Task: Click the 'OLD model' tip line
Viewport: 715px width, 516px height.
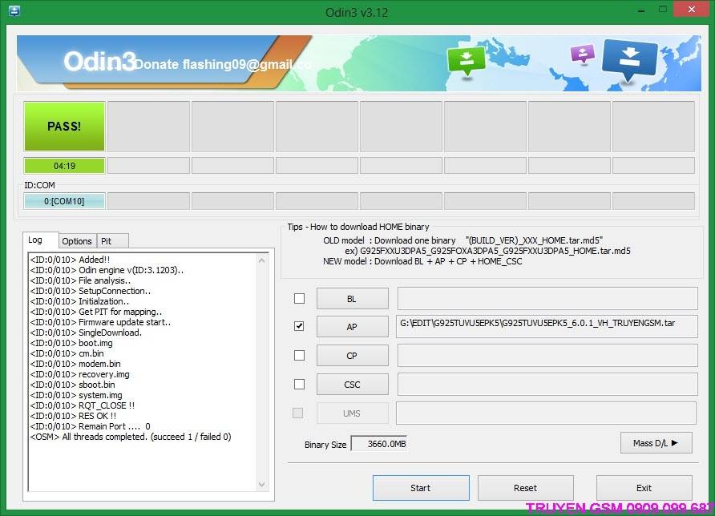Action: pyautogui.click(x=463, y=240)
